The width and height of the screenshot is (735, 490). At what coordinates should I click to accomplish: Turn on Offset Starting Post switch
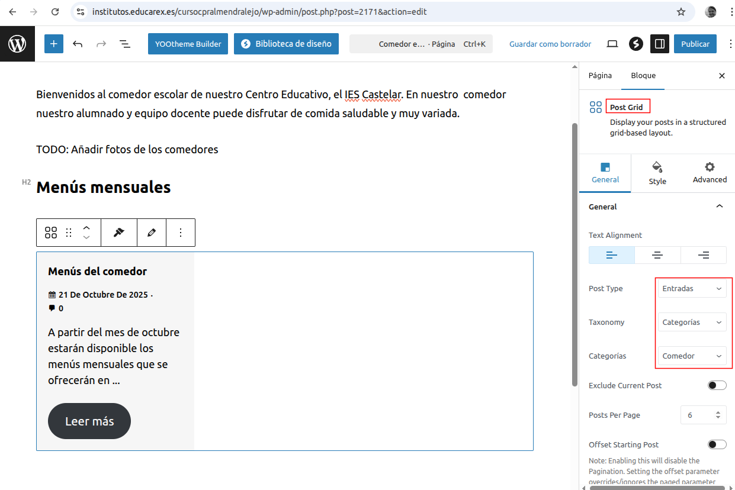(x=717, y=444)
